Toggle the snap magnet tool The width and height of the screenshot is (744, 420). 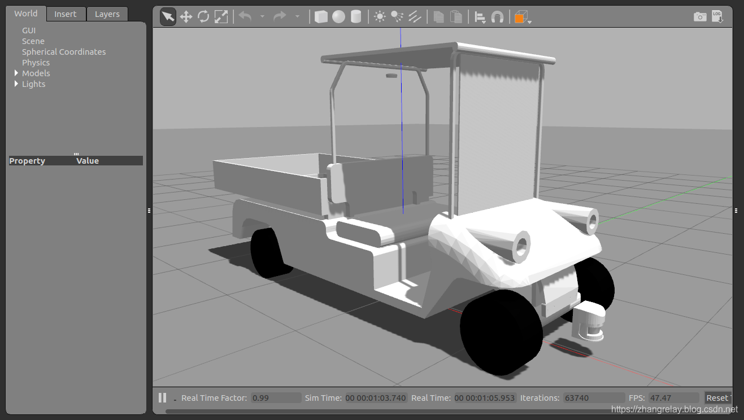click(497, 17)
